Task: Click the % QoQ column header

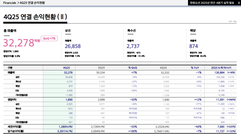Action: click(x=133, y=67)
